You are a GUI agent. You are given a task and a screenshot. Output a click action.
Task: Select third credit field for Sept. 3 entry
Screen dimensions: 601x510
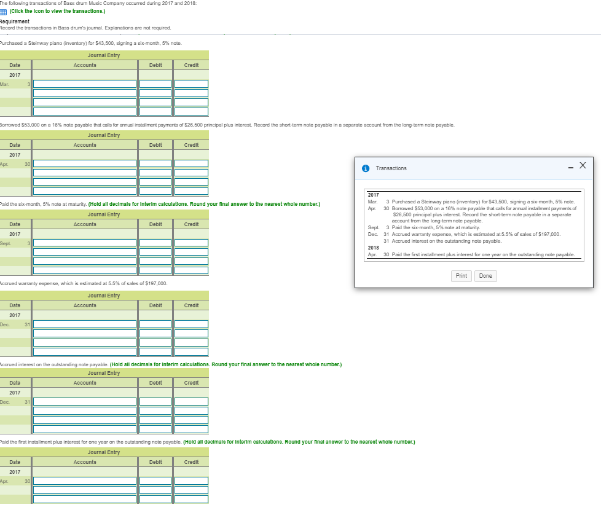pyautogui.click(x=191, y=261)
